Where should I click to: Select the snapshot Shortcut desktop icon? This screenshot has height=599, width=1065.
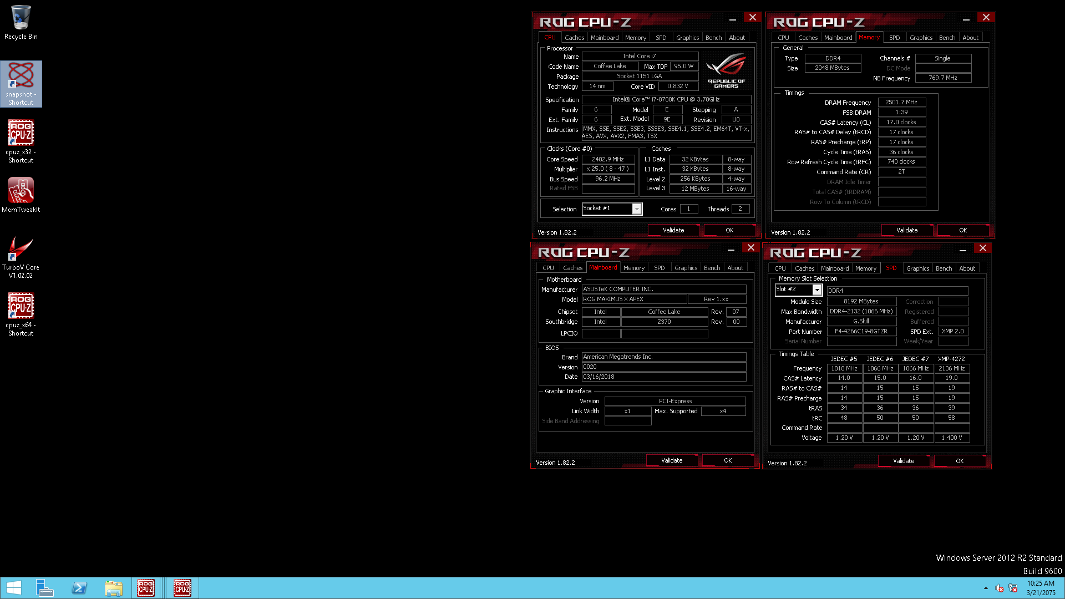pos(21,84)
